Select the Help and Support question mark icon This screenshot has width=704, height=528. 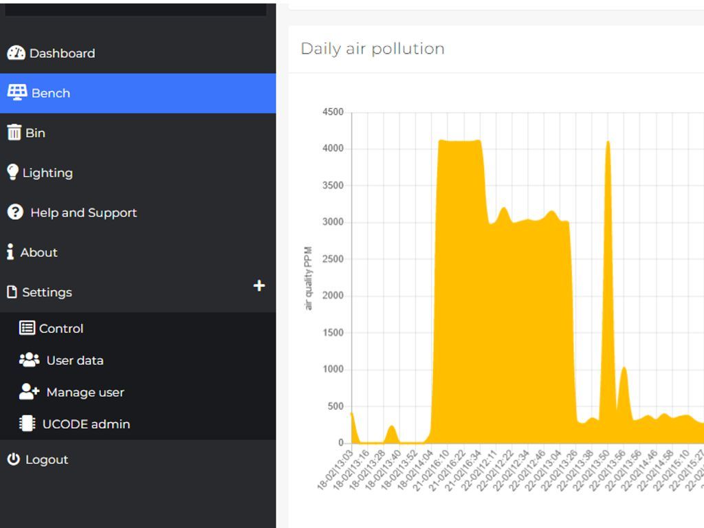[14, 212]
